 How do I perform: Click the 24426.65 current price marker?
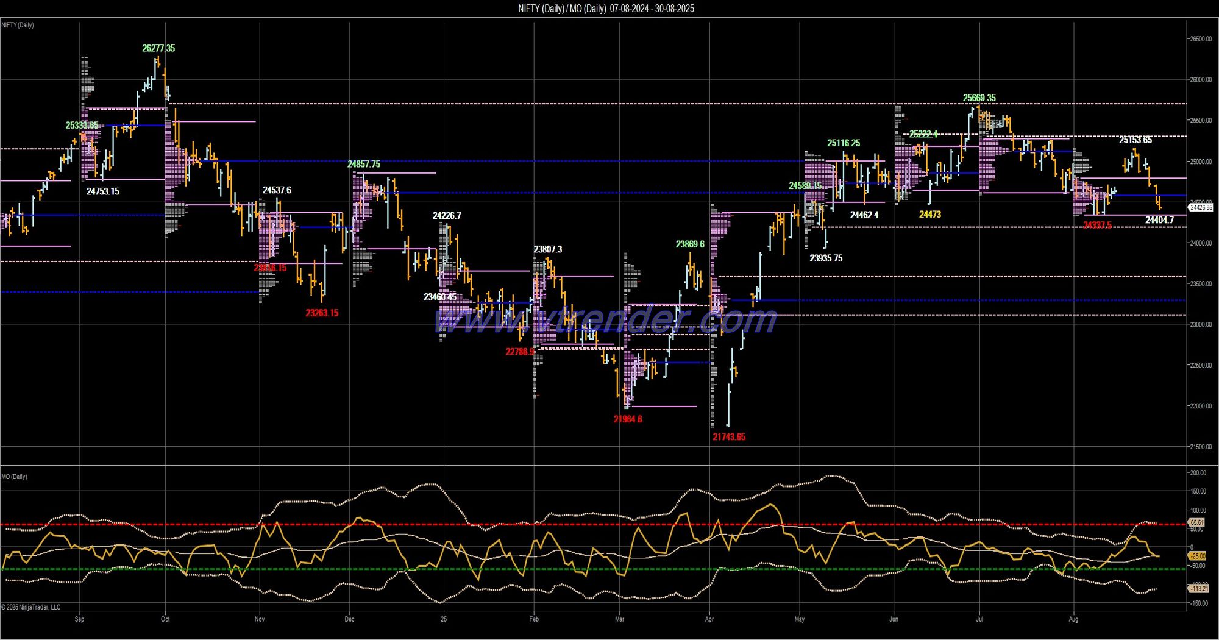click(1201, 208)
